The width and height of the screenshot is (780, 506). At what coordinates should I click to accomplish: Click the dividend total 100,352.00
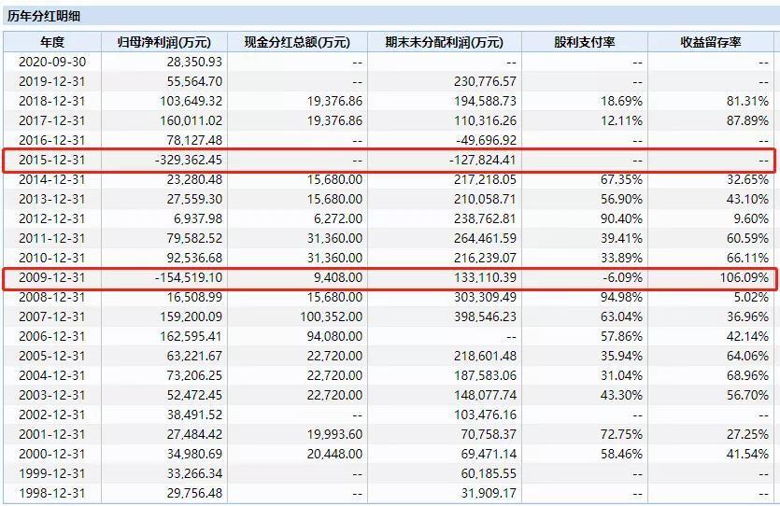coord(332,316)
